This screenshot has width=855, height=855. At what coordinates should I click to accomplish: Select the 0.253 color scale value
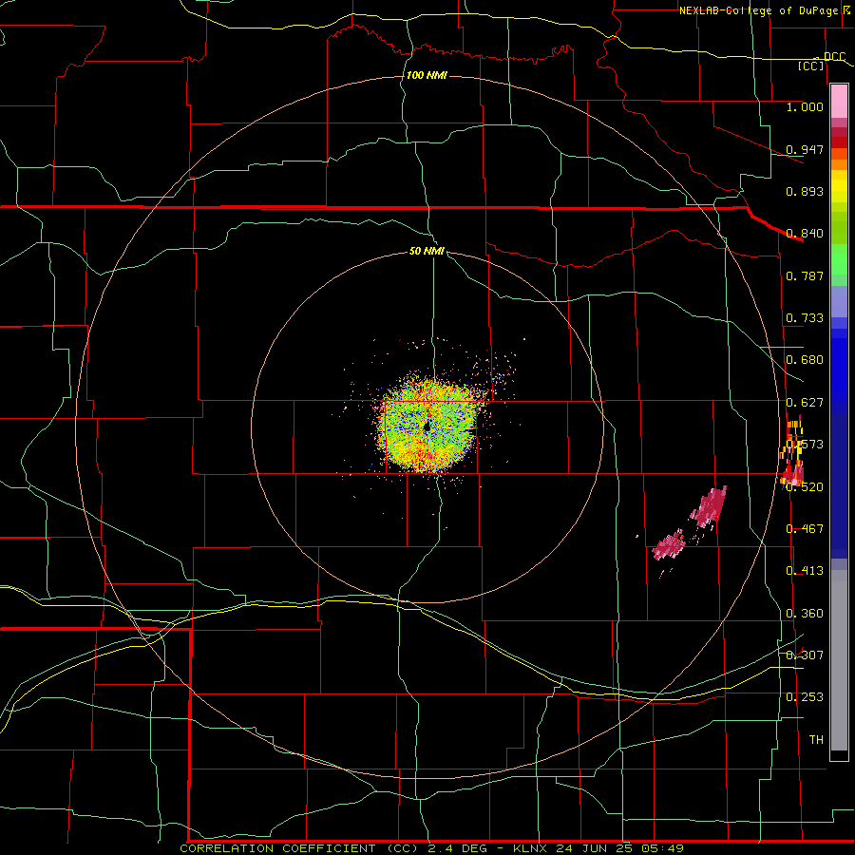click(x=805, y=697)
